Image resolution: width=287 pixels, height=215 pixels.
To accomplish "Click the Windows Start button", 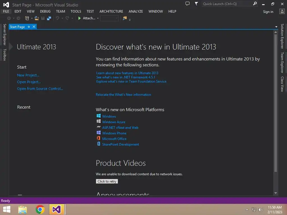I will tap(7, 209).
